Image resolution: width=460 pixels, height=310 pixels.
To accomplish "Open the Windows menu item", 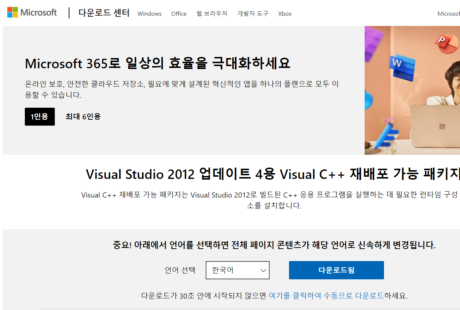I will pos(149,14).
